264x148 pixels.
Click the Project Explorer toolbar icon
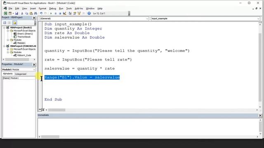pyautogui.click(x=70, y=14)
